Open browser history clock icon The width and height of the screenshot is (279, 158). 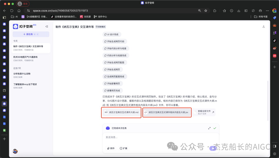(231, 11)
